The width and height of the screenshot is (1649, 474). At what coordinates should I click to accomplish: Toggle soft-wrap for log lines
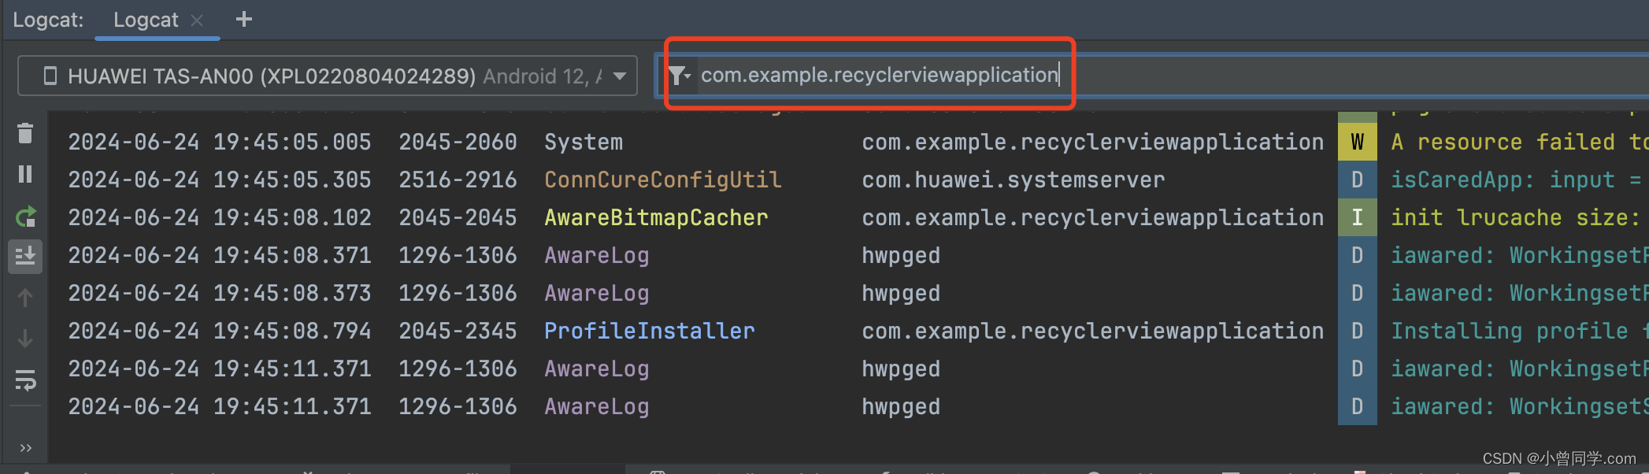click(x=25, y=381)
